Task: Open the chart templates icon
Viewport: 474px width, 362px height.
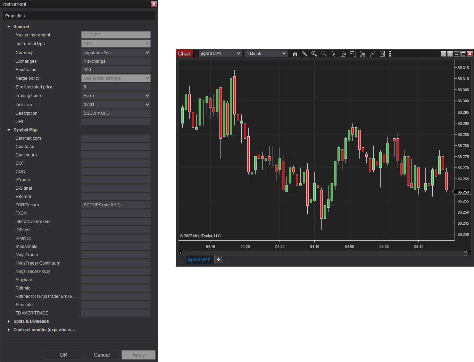Action: click(x=382, y=54)
